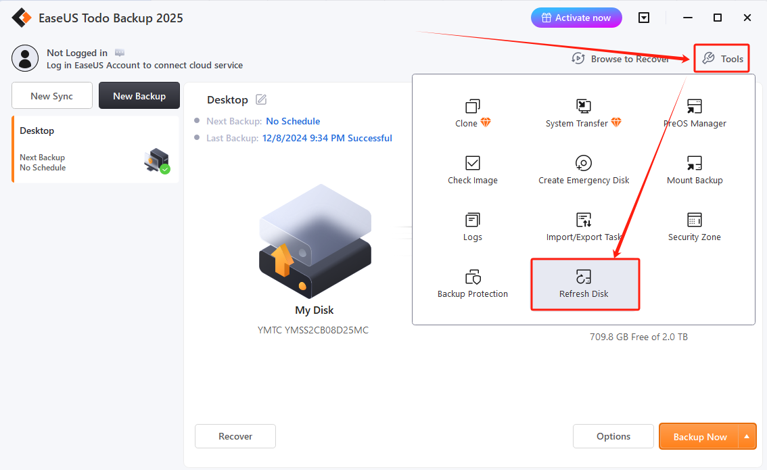The height and width of the screenshot is (470, 767).
Task: Maximize the EaseUS window
Action: [x=718, y=18]
